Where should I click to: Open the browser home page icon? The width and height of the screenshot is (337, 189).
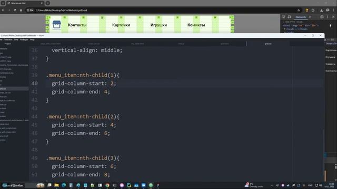[21, 10]
